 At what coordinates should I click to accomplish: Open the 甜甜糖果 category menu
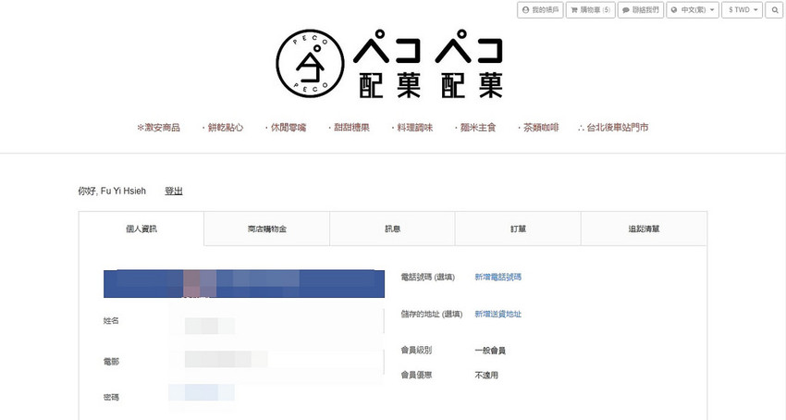349,128
